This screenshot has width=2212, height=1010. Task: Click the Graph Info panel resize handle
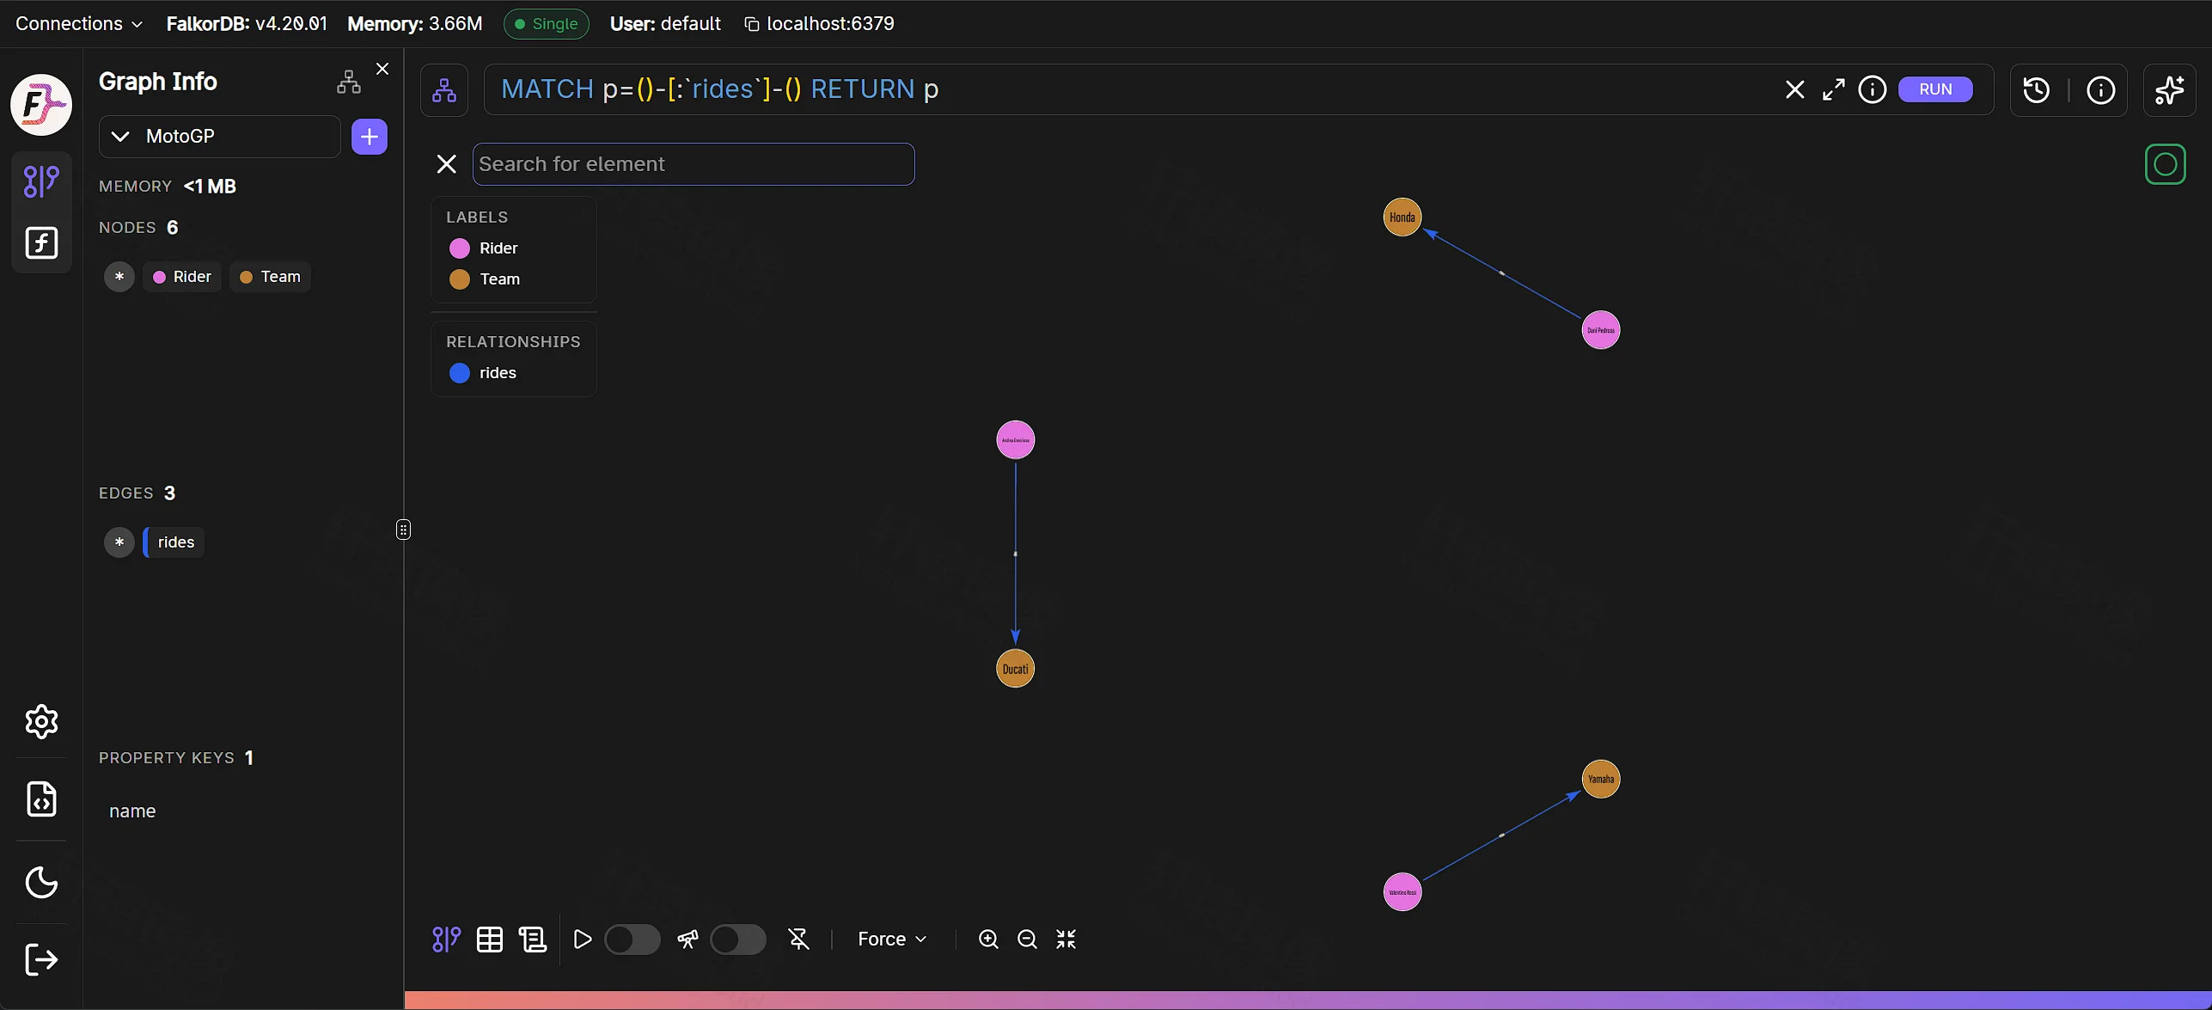coord(404,529)
